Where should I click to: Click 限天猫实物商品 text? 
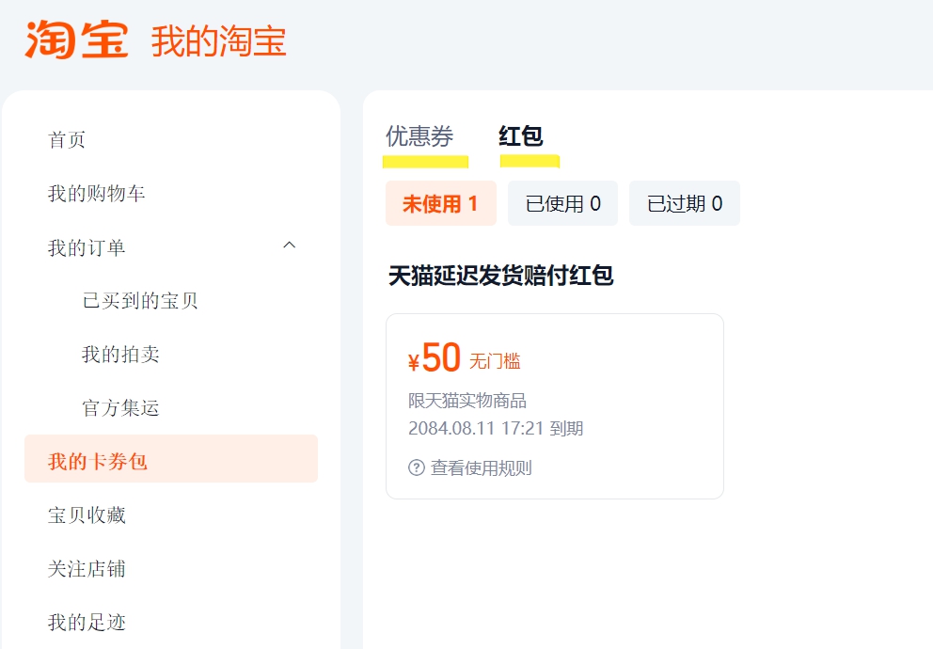point(467,401)
